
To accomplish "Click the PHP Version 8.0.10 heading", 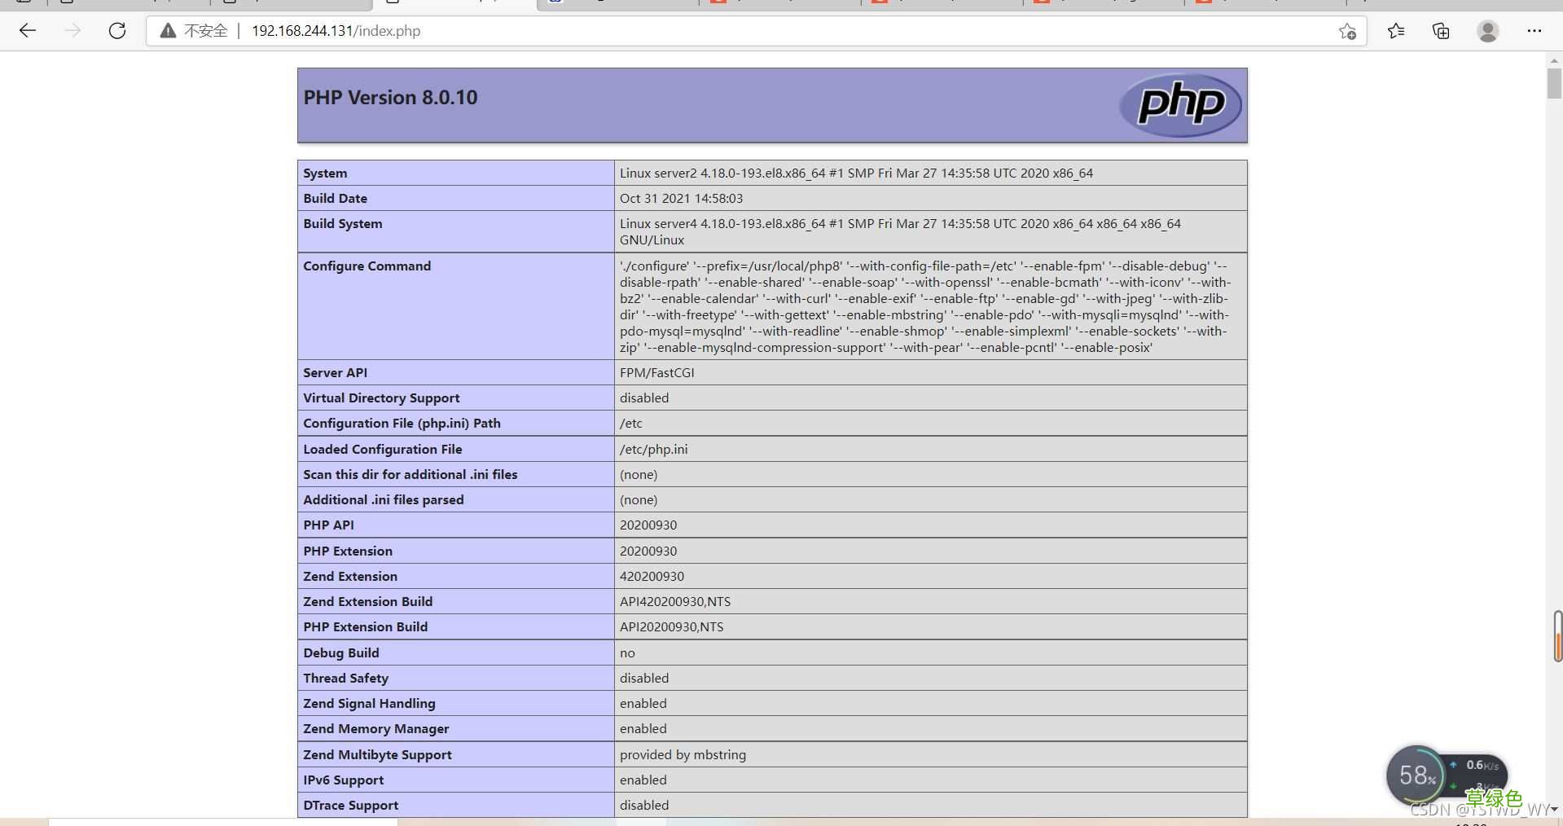I will coord(391,98).
